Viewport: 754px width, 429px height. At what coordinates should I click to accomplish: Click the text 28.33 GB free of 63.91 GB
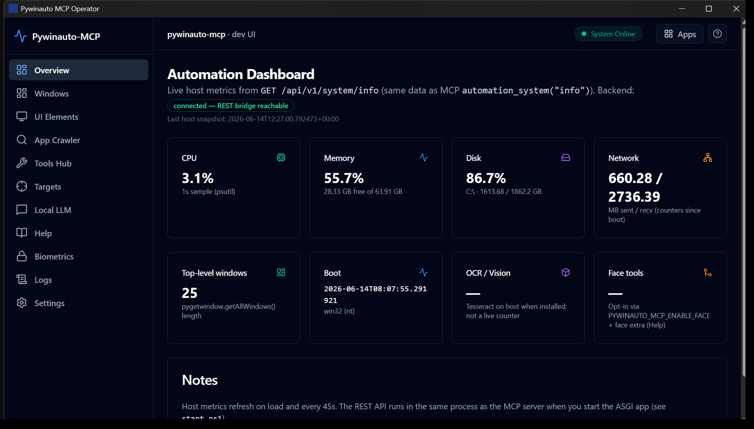pos(363,192)
